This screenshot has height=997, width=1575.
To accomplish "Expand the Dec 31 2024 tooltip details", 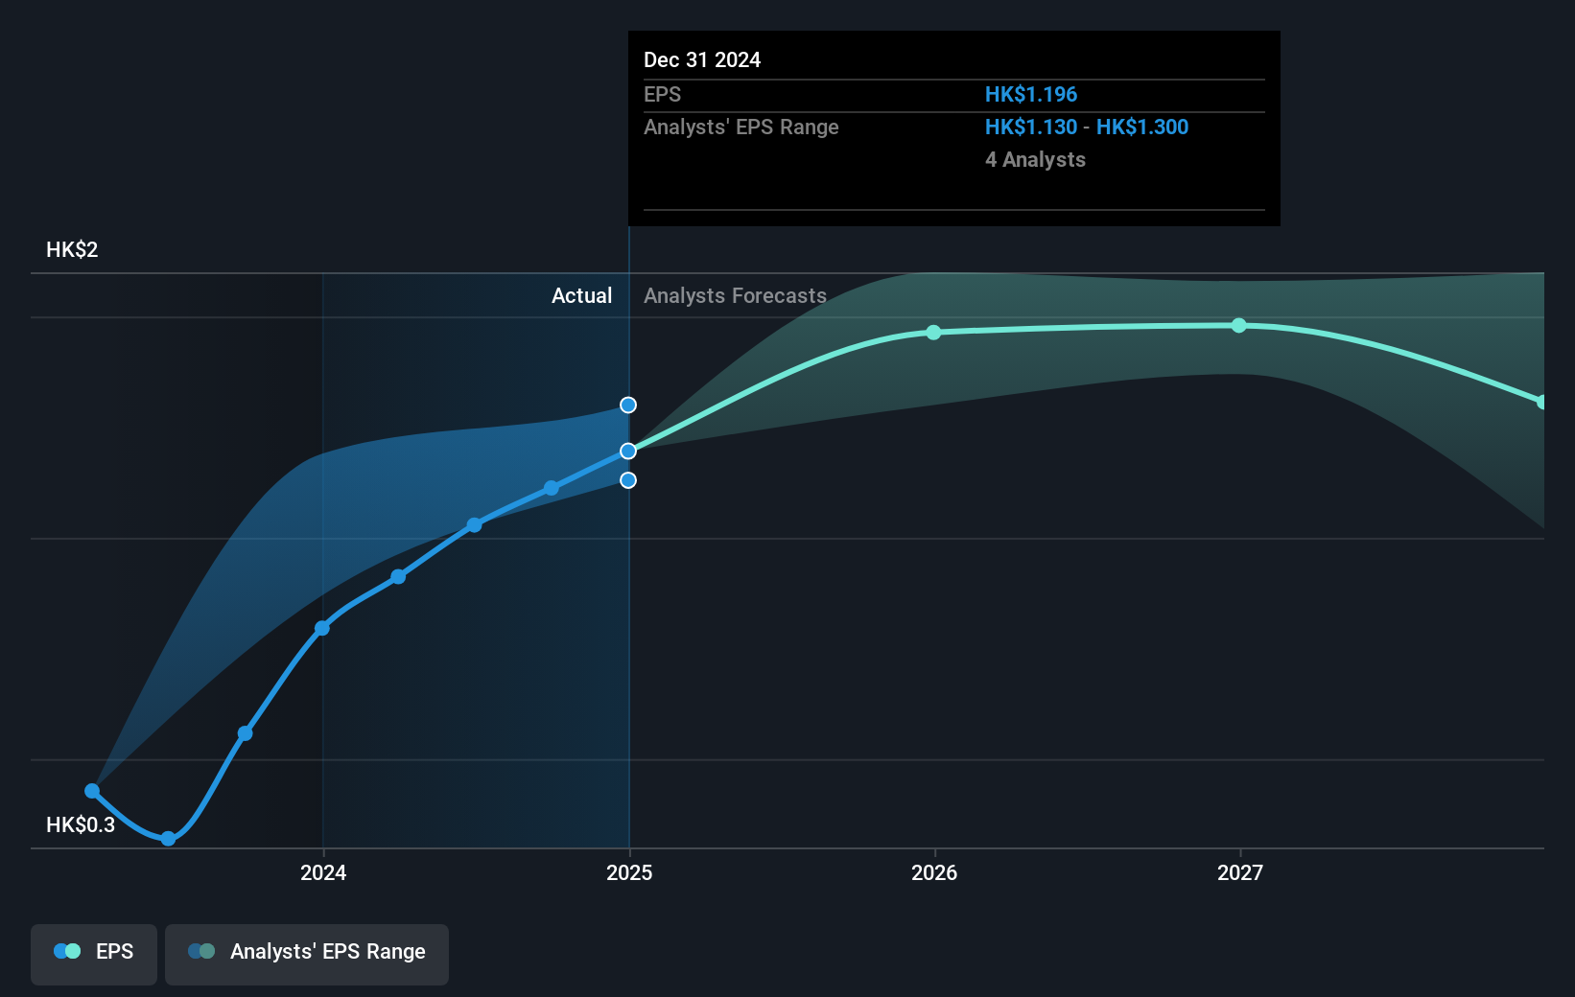I will pyautogui.click(x=703, y=59).
